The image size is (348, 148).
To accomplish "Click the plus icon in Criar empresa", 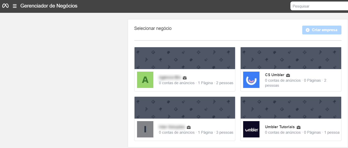I will point(308,30).
